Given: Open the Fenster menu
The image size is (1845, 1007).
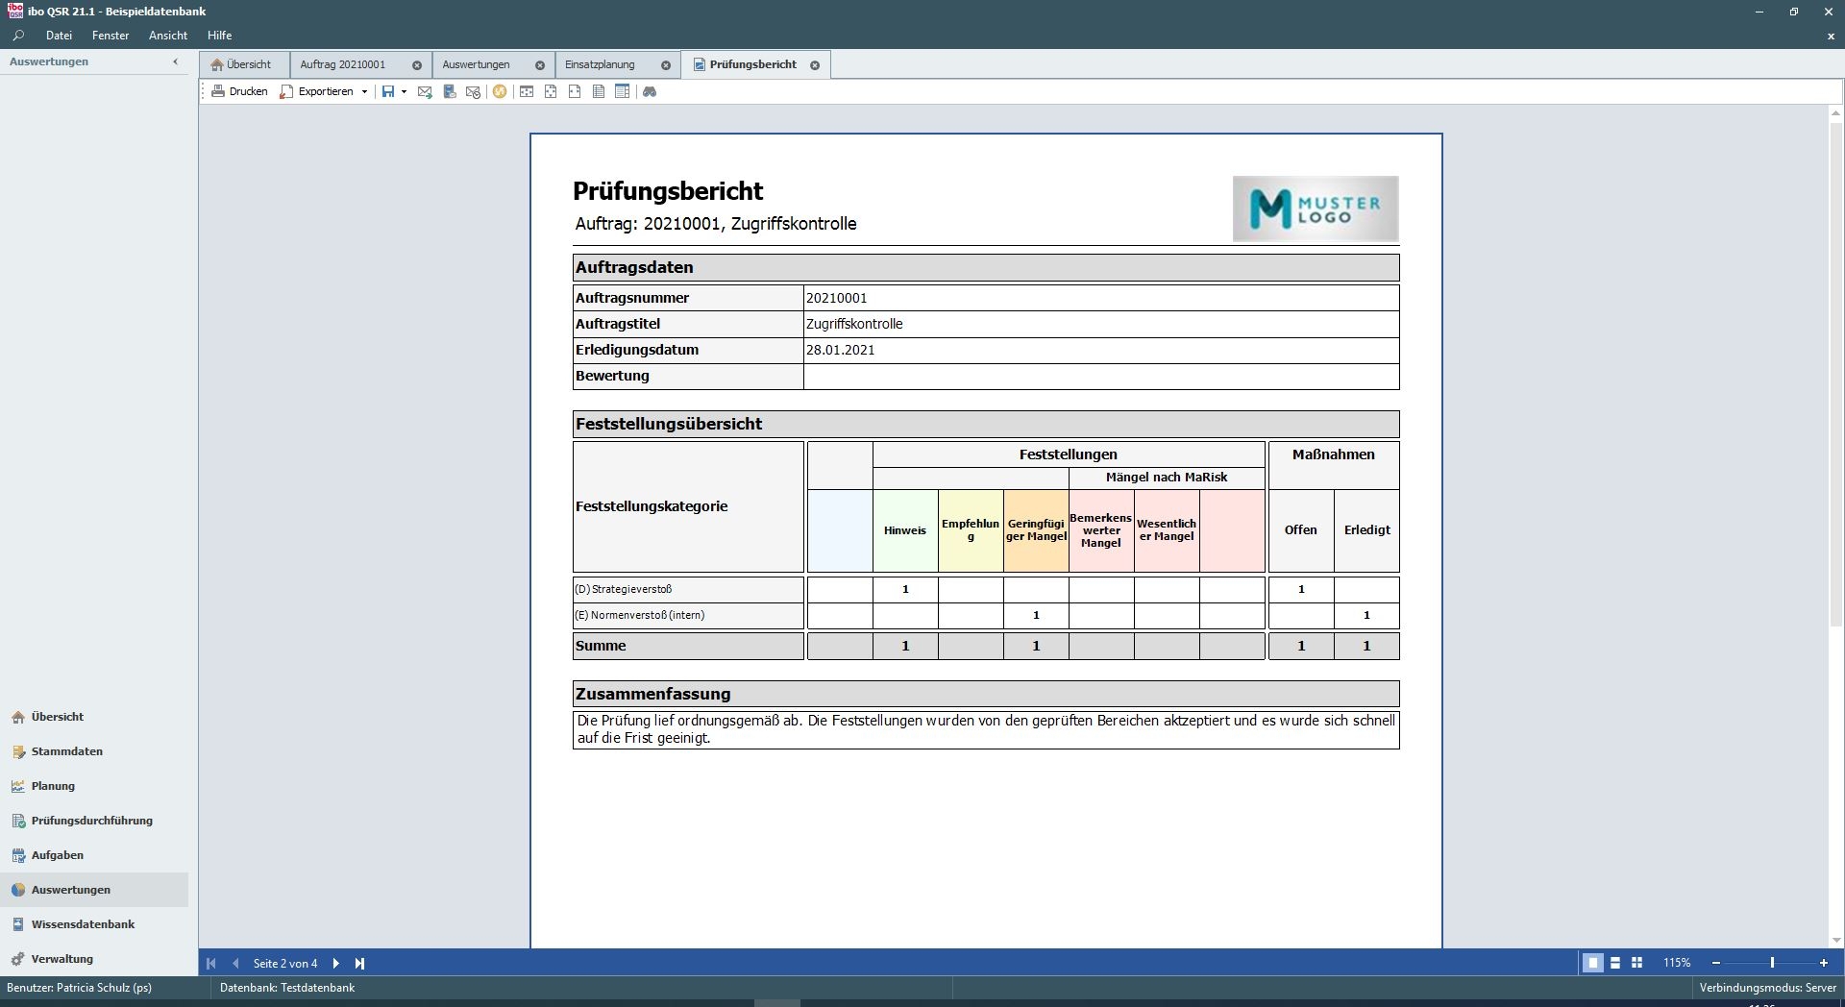Looking at the screenshot, I should coord(111,36).
